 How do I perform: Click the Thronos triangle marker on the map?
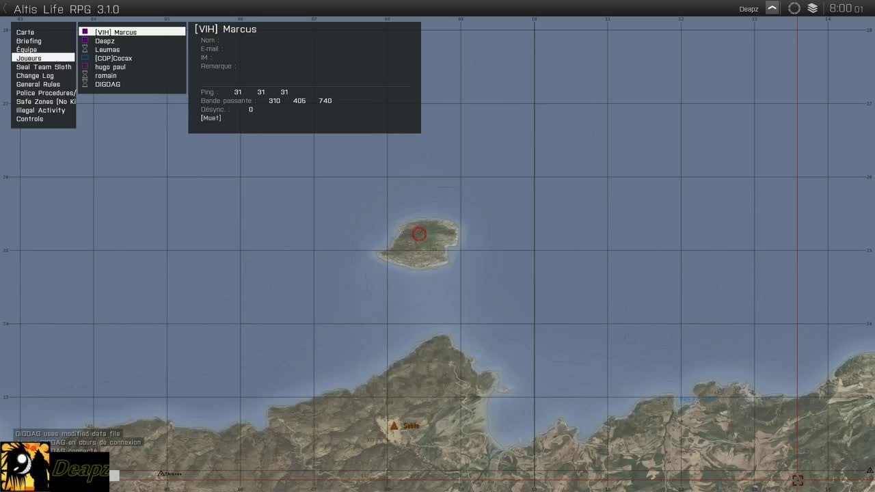(x=161, y=474)
